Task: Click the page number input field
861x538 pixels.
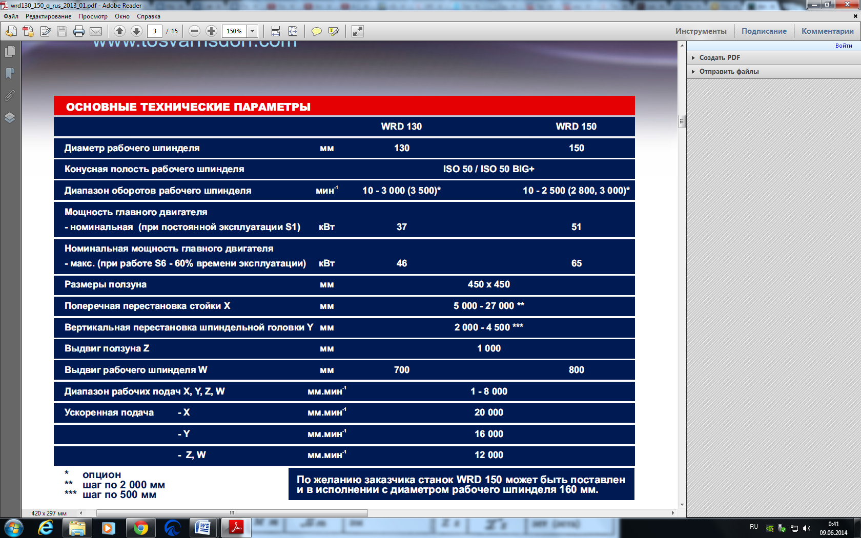Action: (x=155, y=31)
